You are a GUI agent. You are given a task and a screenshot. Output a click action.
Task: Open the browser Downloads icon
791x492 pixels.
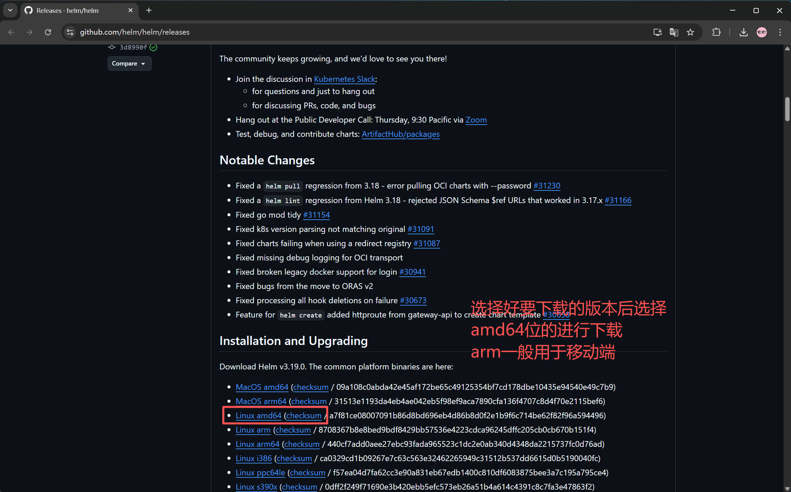click(x=743, y=32)
